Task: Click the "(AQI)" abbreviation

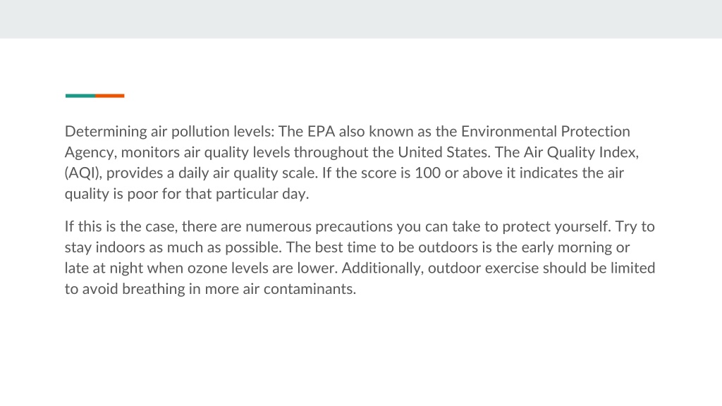Action: [x=82, y=173]
